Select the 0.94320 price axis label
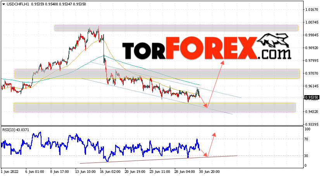 click(x=312, y=112)
